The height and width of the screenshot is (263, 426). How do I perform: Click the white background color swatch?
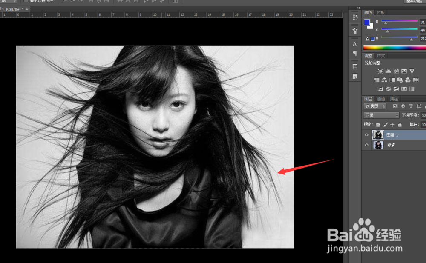pyautogui.click(x=371, y=27)
